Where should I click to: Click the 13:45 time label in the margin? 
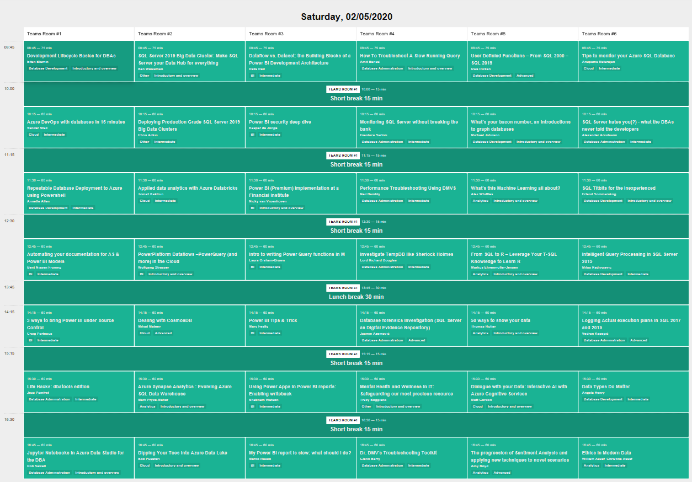pos(9,287)
